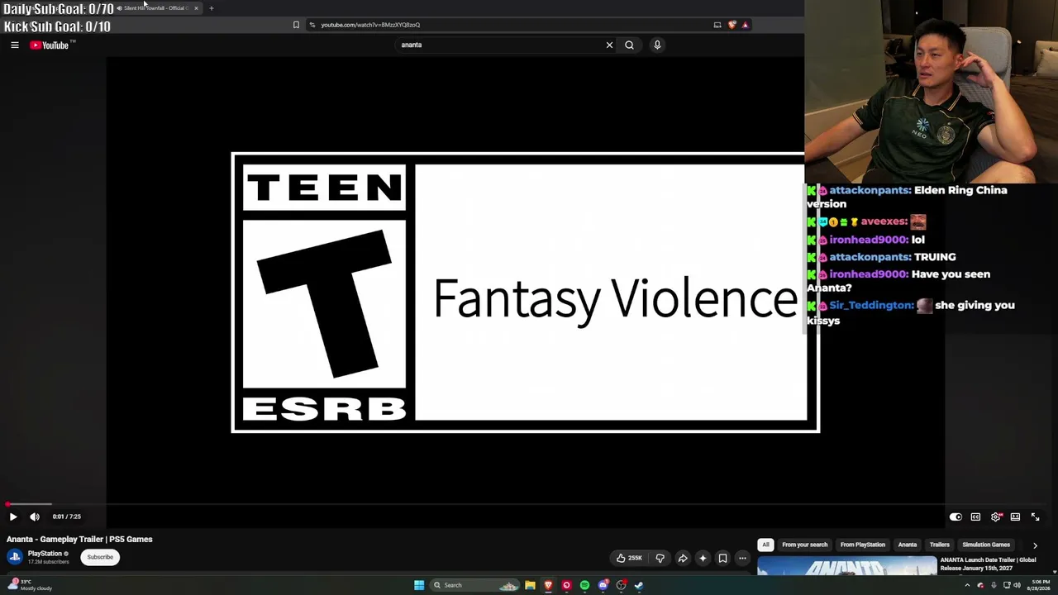Show more filter chips with the arrow
1058x595 pixels.
1035,545
